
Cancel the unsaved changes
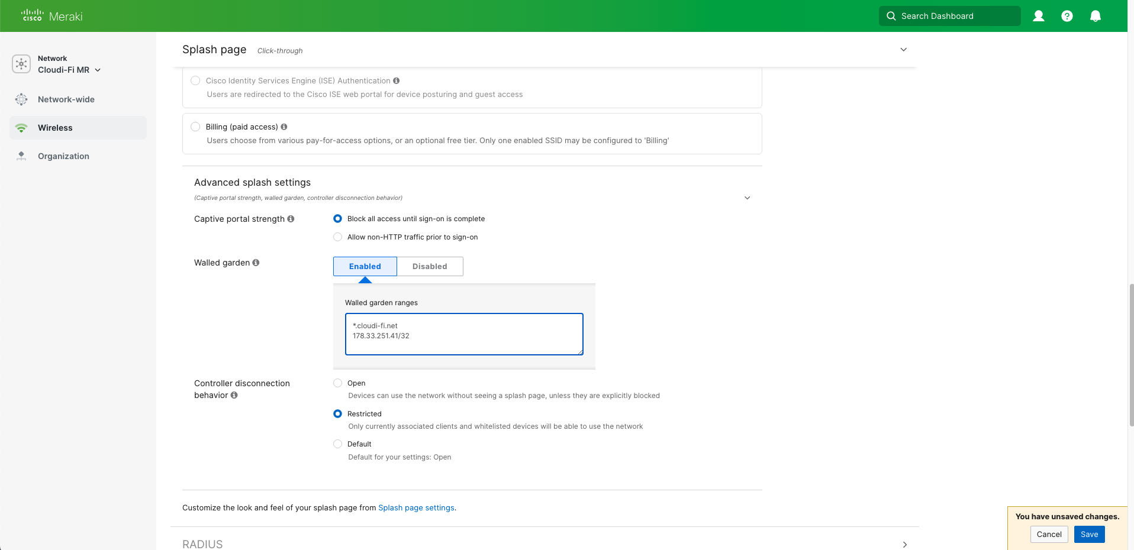coord(1049,534)
